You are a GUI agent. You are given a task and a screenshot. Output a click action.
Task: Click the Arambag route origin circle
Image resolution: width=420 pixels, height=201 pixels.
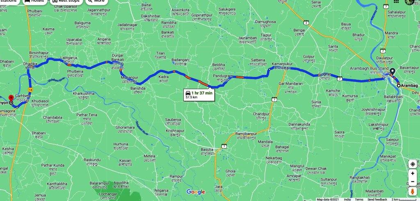click(x=399, y=86)
